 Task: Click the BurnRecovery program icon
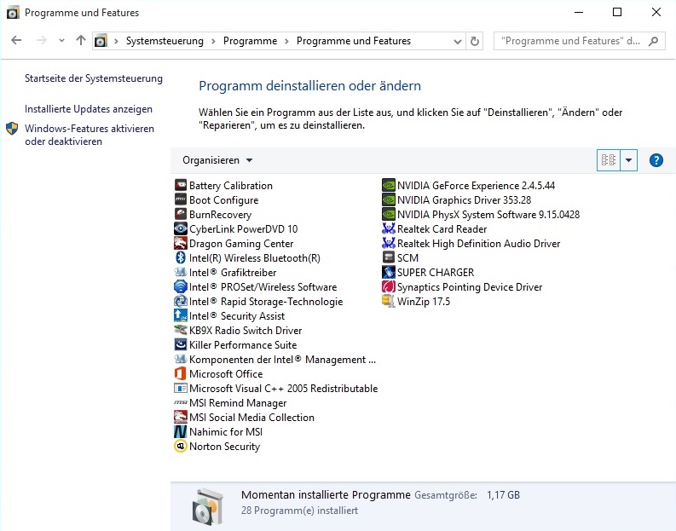pyautogui.click(x=180, y=214)
